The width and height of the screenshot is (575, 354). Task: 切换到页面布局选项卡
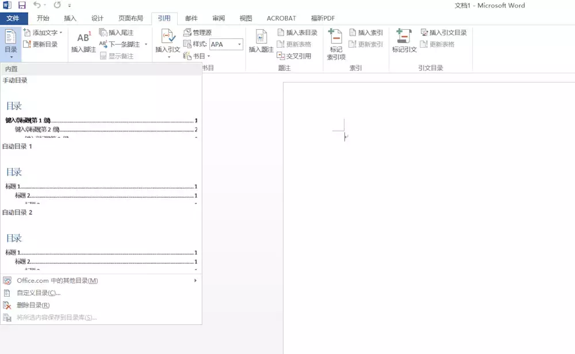point(132,18)
